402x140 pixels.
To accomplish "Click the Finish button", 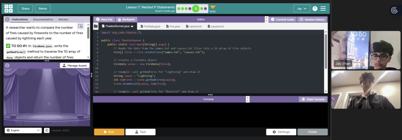I will pyautogui.click(x=312, y=132).
